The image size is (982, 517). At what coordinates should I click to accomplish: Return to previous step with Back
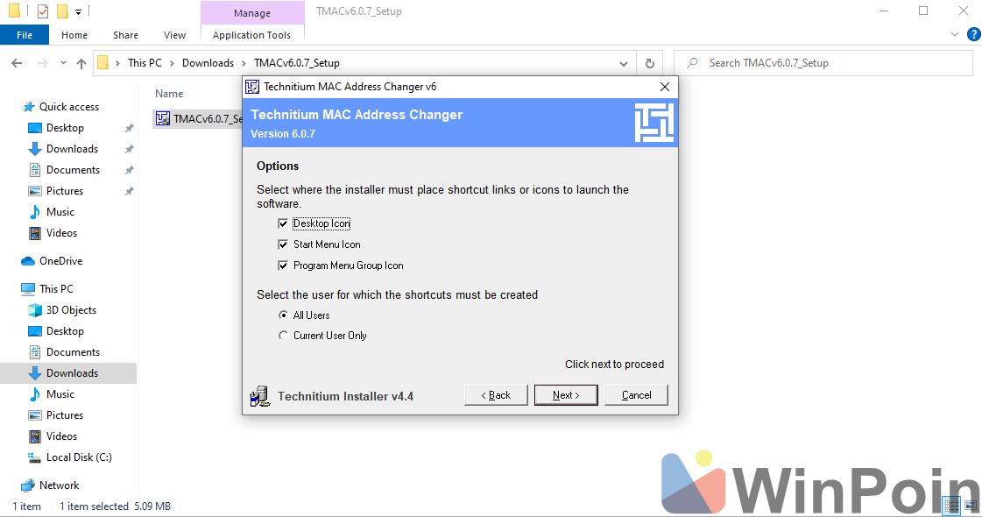(496, 395)
